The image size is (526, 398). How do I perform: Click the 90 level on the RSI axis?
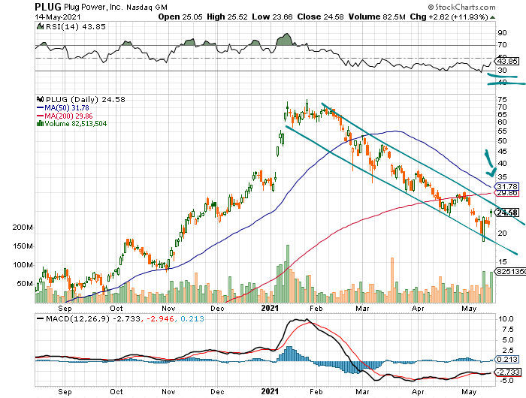tap(502, 33)
